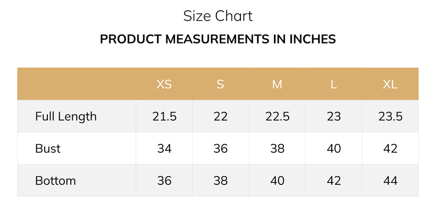Select the Full Length row label
The height and width of the screenshot is (216, 435).
pyautogui.click(x=66, y=116)
